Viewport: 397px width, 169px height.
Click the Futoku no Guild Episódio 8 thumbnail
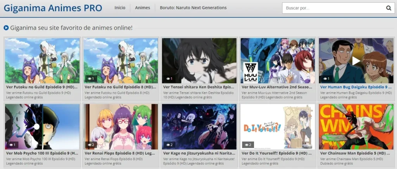coord(121,61)
